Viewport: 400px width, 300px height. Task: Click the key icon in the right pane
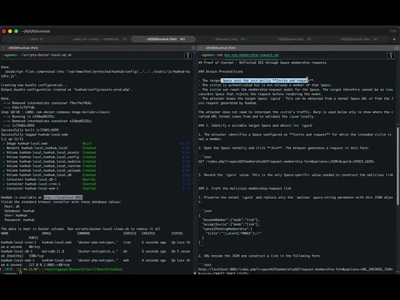click(x=391, y=56)
